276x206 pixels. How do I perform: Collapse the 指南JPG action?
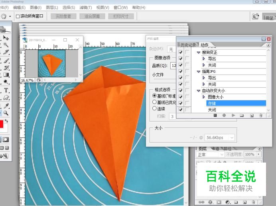pyautogui.click(x=199, y=72)
